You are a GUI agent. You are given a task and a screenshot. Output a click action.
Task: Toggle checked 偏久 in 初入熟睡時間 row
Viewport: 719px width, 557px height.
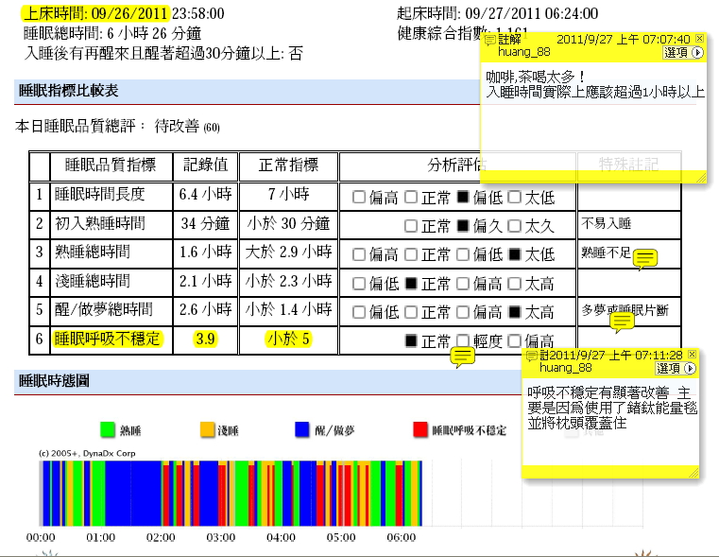(463, 226)
